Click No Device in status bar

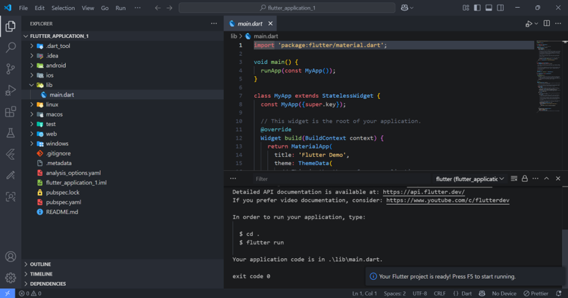point(504,294)
